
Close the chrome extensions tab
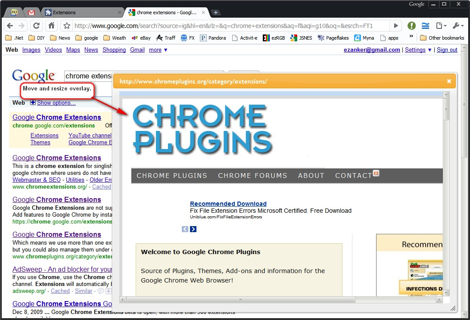(x=203, y=12)
